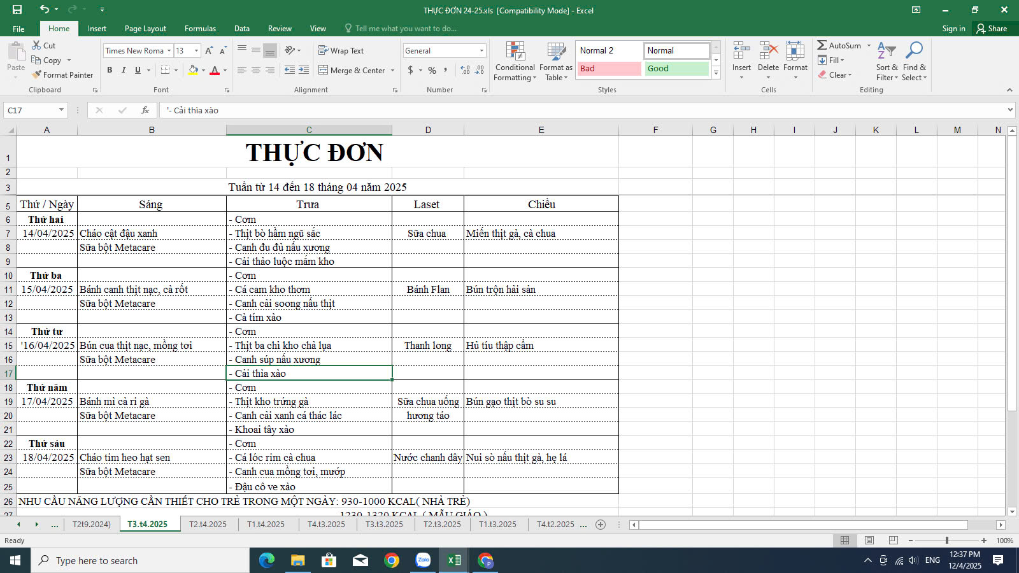The width and height of the screenshot is (1019, 573).
Task: Switch to Page Layout view icon
Action: 869,541
